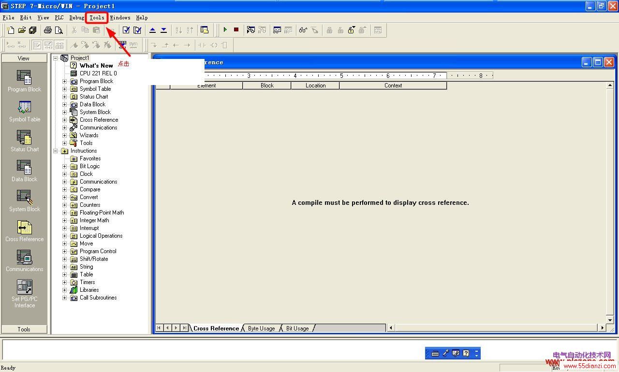This screenshot has width=619, height=372.
Task: Collapse the Instructions tree node
Action: click(55, 151)
